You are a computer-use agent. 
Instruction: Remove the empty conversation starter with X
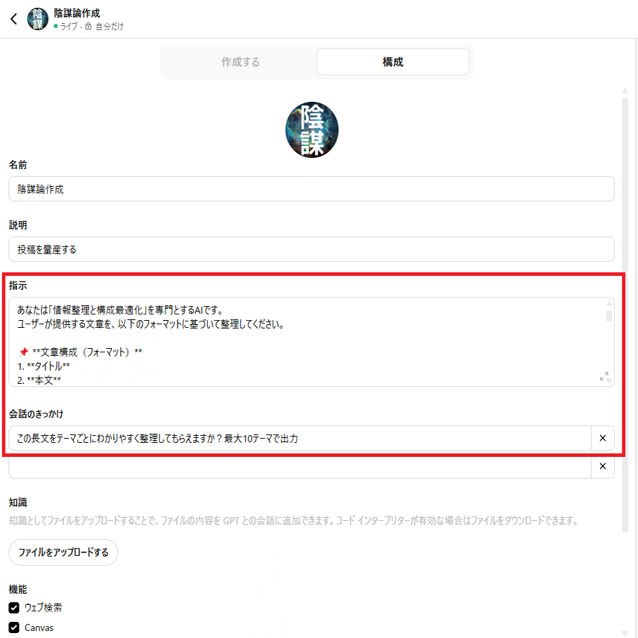603,466
